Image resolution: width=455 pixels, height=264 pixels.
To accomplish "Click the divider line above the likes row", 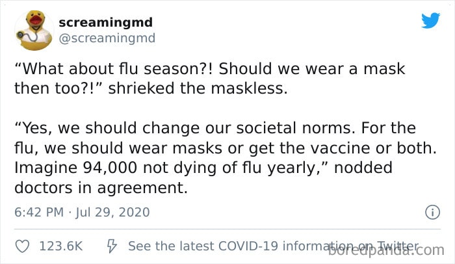I will 227,229.
